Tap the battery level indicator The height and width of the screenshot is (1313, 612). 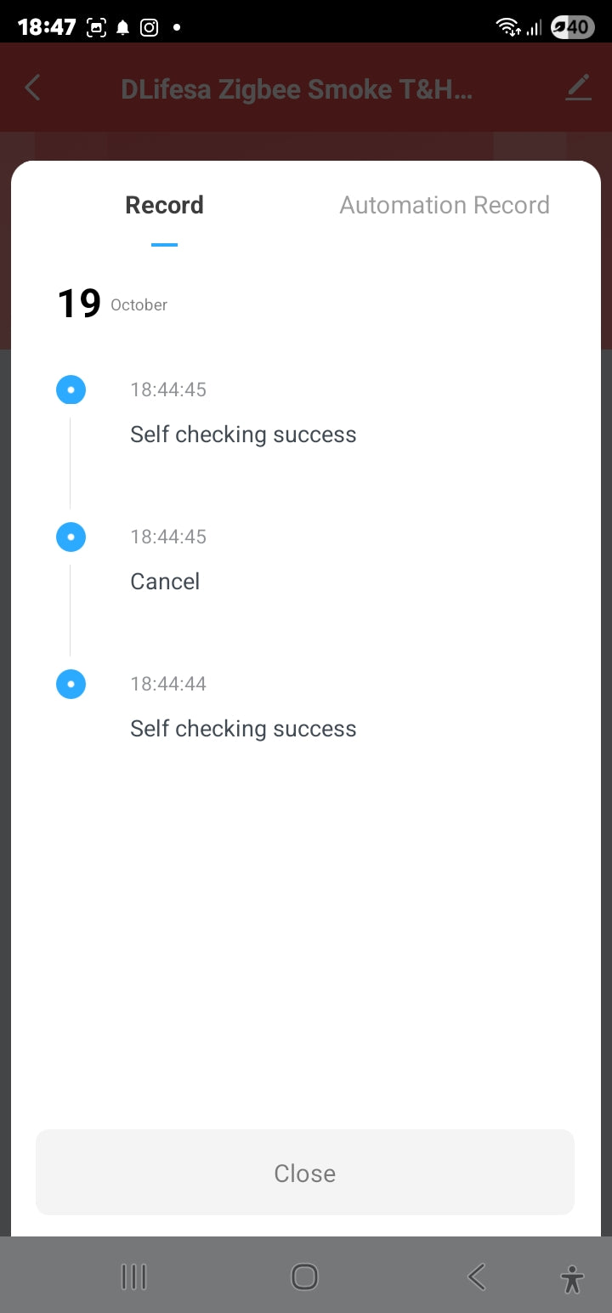(572, 27)
